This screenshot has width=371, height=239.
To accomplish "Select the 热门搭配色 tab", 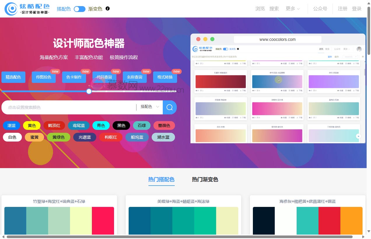I will [161, 179].
